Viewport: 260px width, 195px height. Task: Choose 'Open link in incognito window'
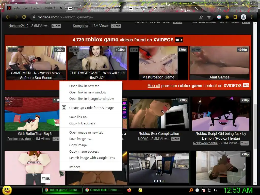coord(91,99)
